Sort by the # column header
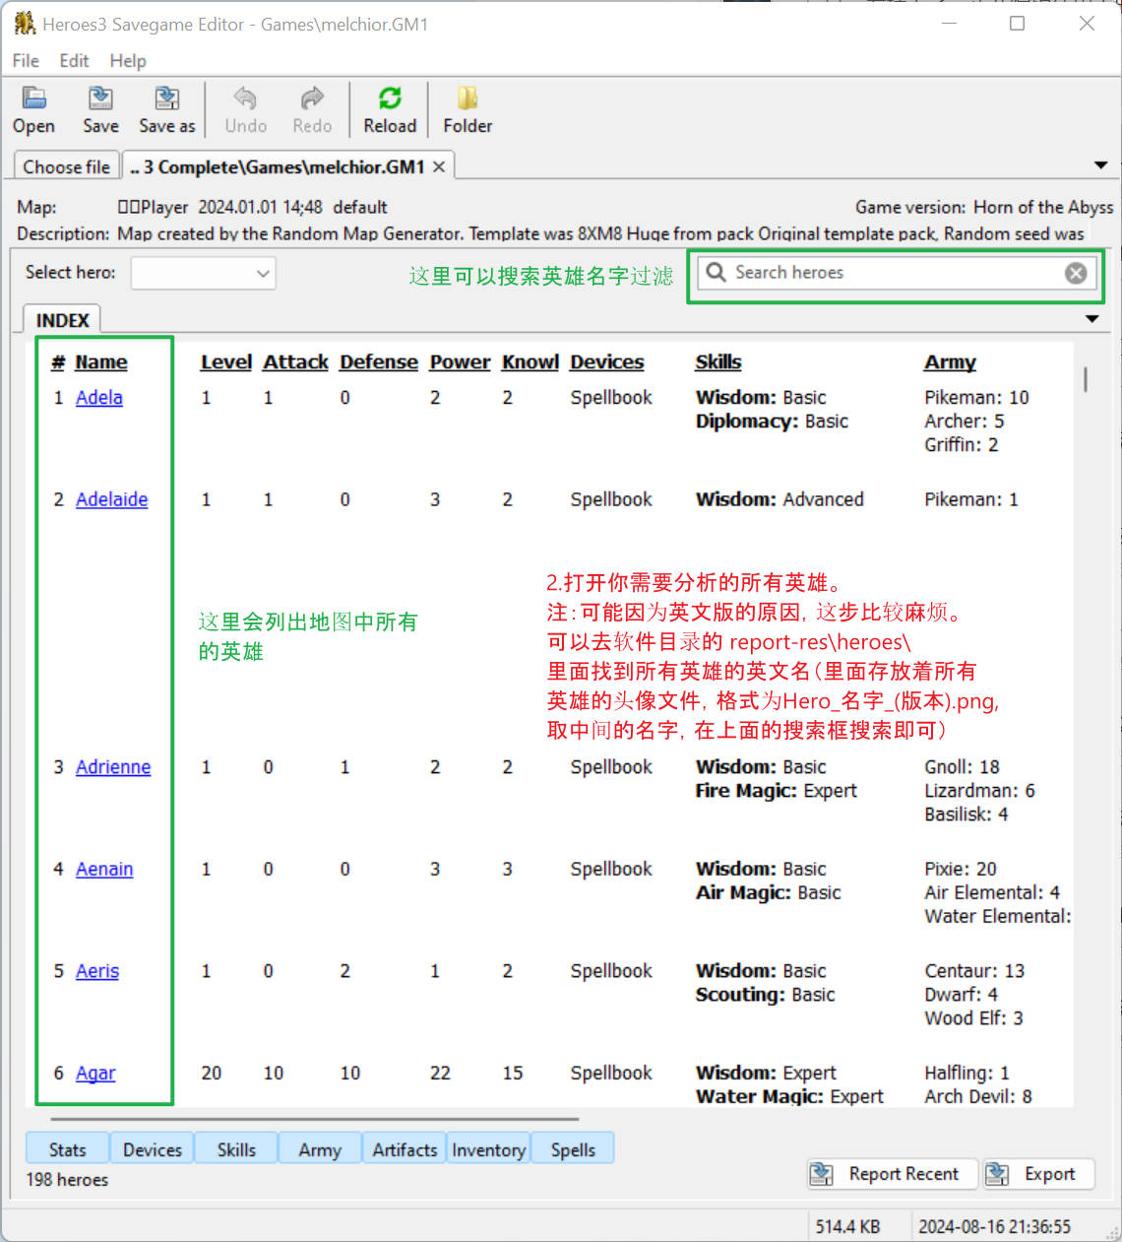This screenshot has height=1242, width=1122. tap(58, 362)
